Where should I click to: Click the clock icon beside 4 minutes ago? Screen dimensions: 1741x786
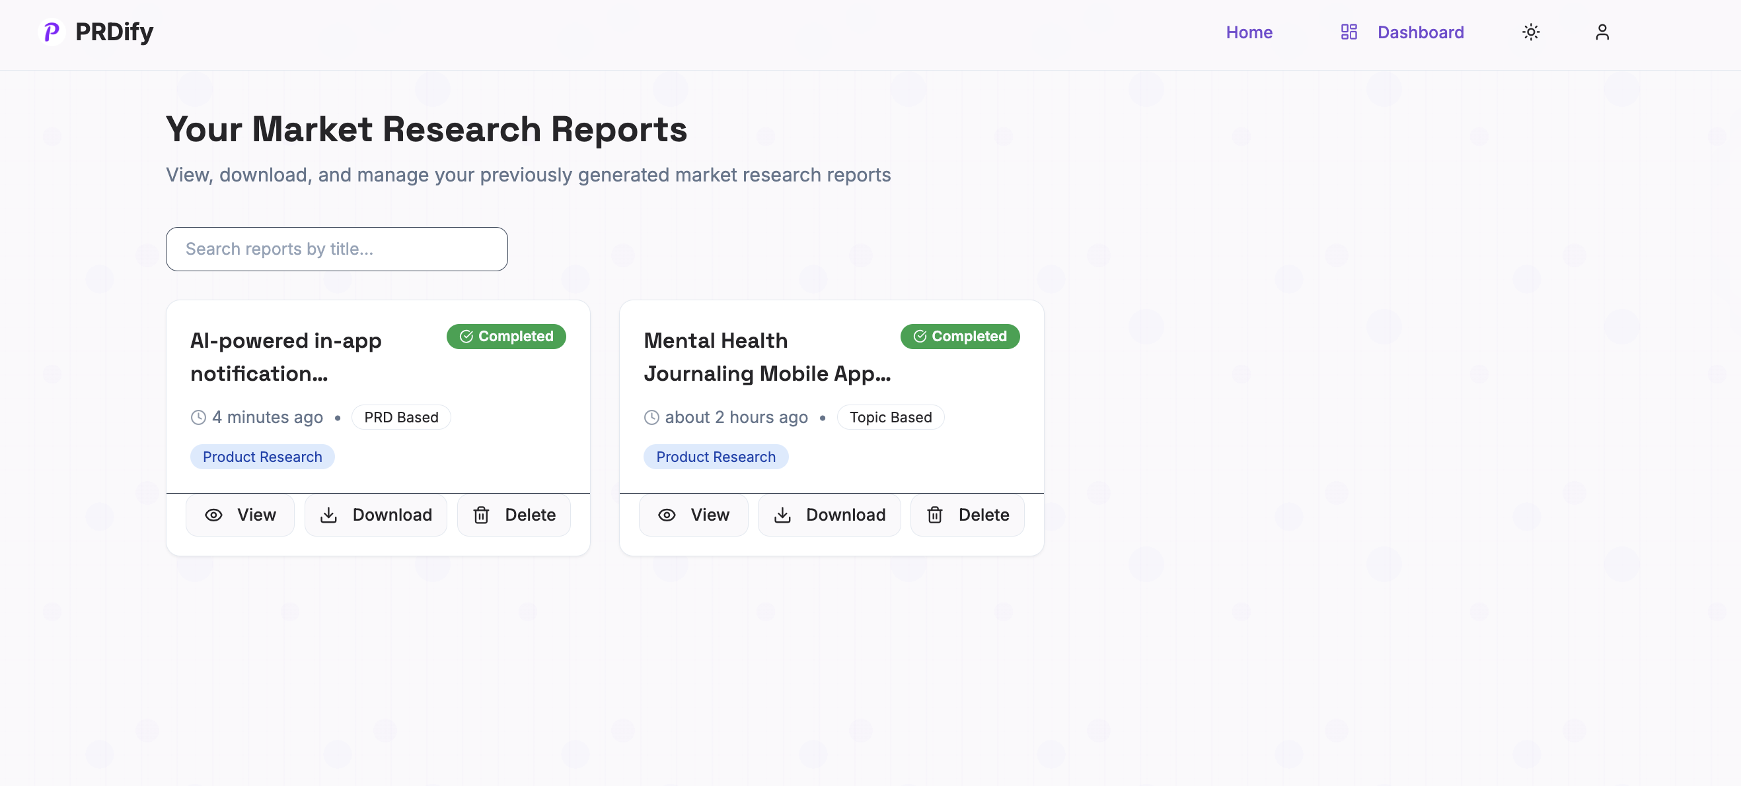click(x=198, y=416)
